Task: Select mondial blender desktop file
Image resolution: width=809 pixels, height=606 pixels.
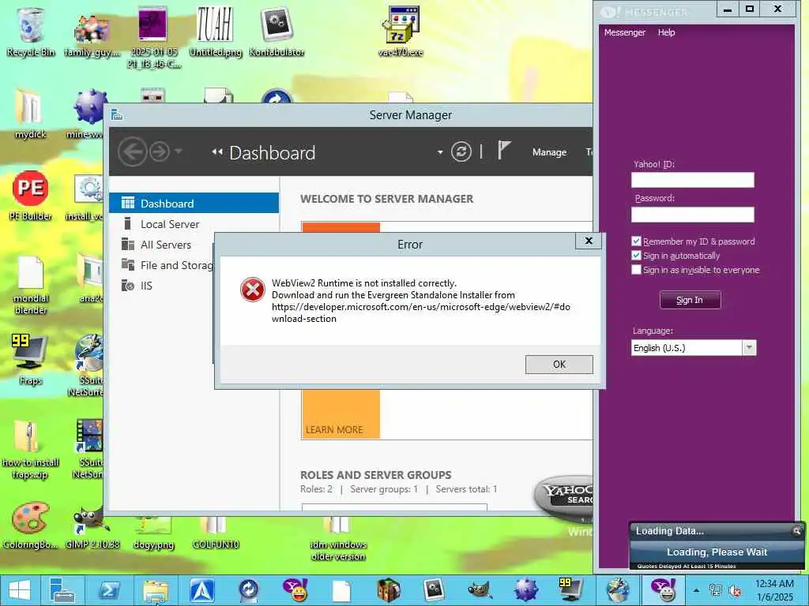Action: (x=31, y=285)
